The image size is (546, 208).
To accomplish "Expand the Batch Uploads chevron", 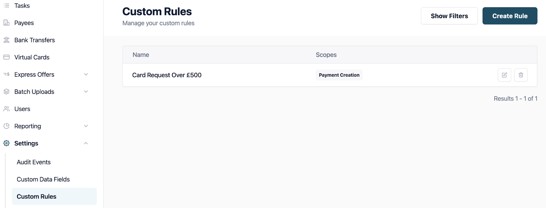I will [x=86, y=92].
